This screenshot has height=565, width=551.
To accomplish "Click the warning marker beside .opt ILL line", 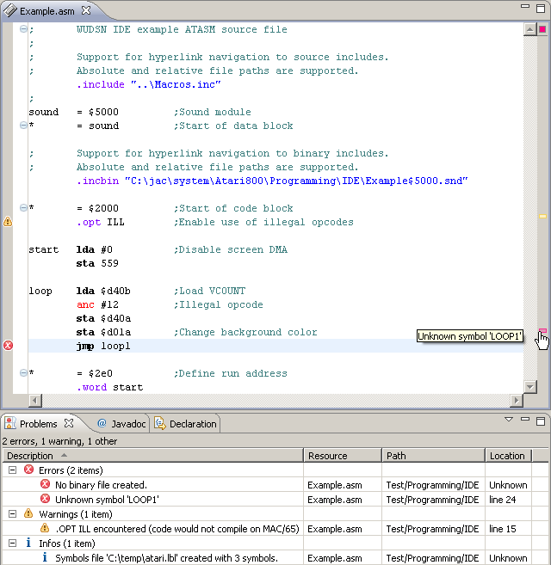I will 8,222.
